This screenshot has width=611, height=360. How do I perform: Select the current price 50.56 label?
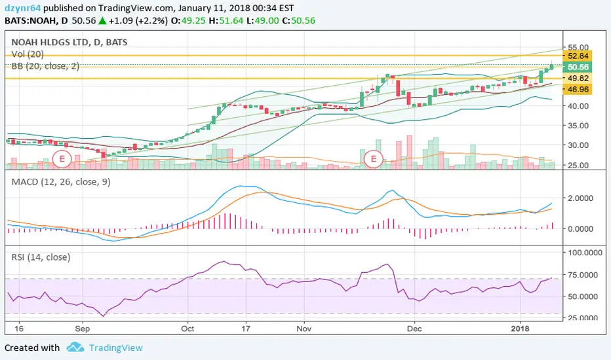(x=578, y=67)
